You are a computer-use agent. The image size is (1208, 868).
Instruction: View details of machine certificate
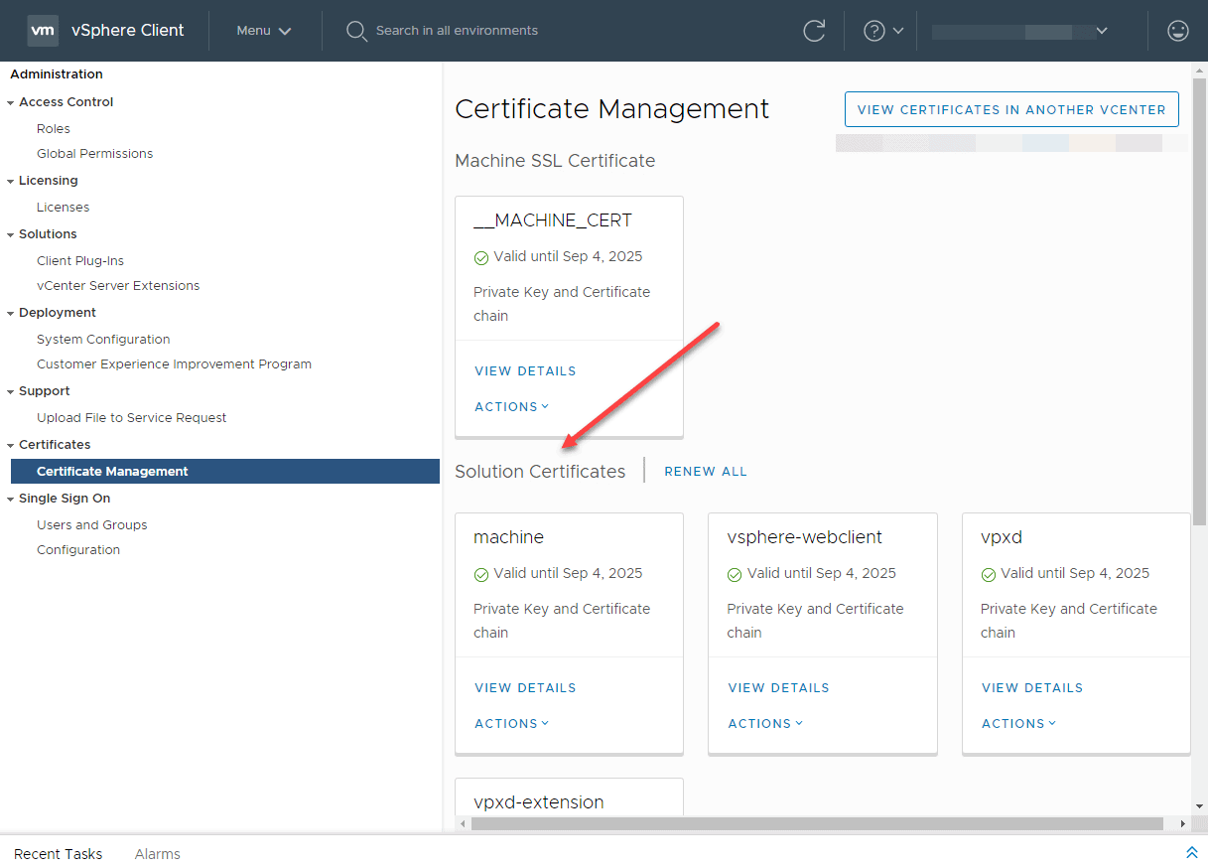[x=525, y=687]
